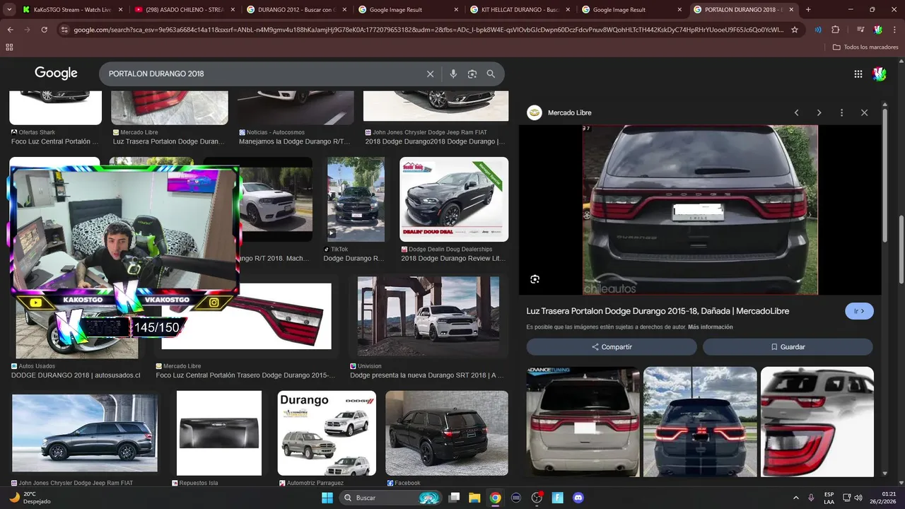The width and height of the screenshot is (905, 509).
Task: Open DODGE DURANGO 2018 autosusados.cl link
Action: (76, 375)
